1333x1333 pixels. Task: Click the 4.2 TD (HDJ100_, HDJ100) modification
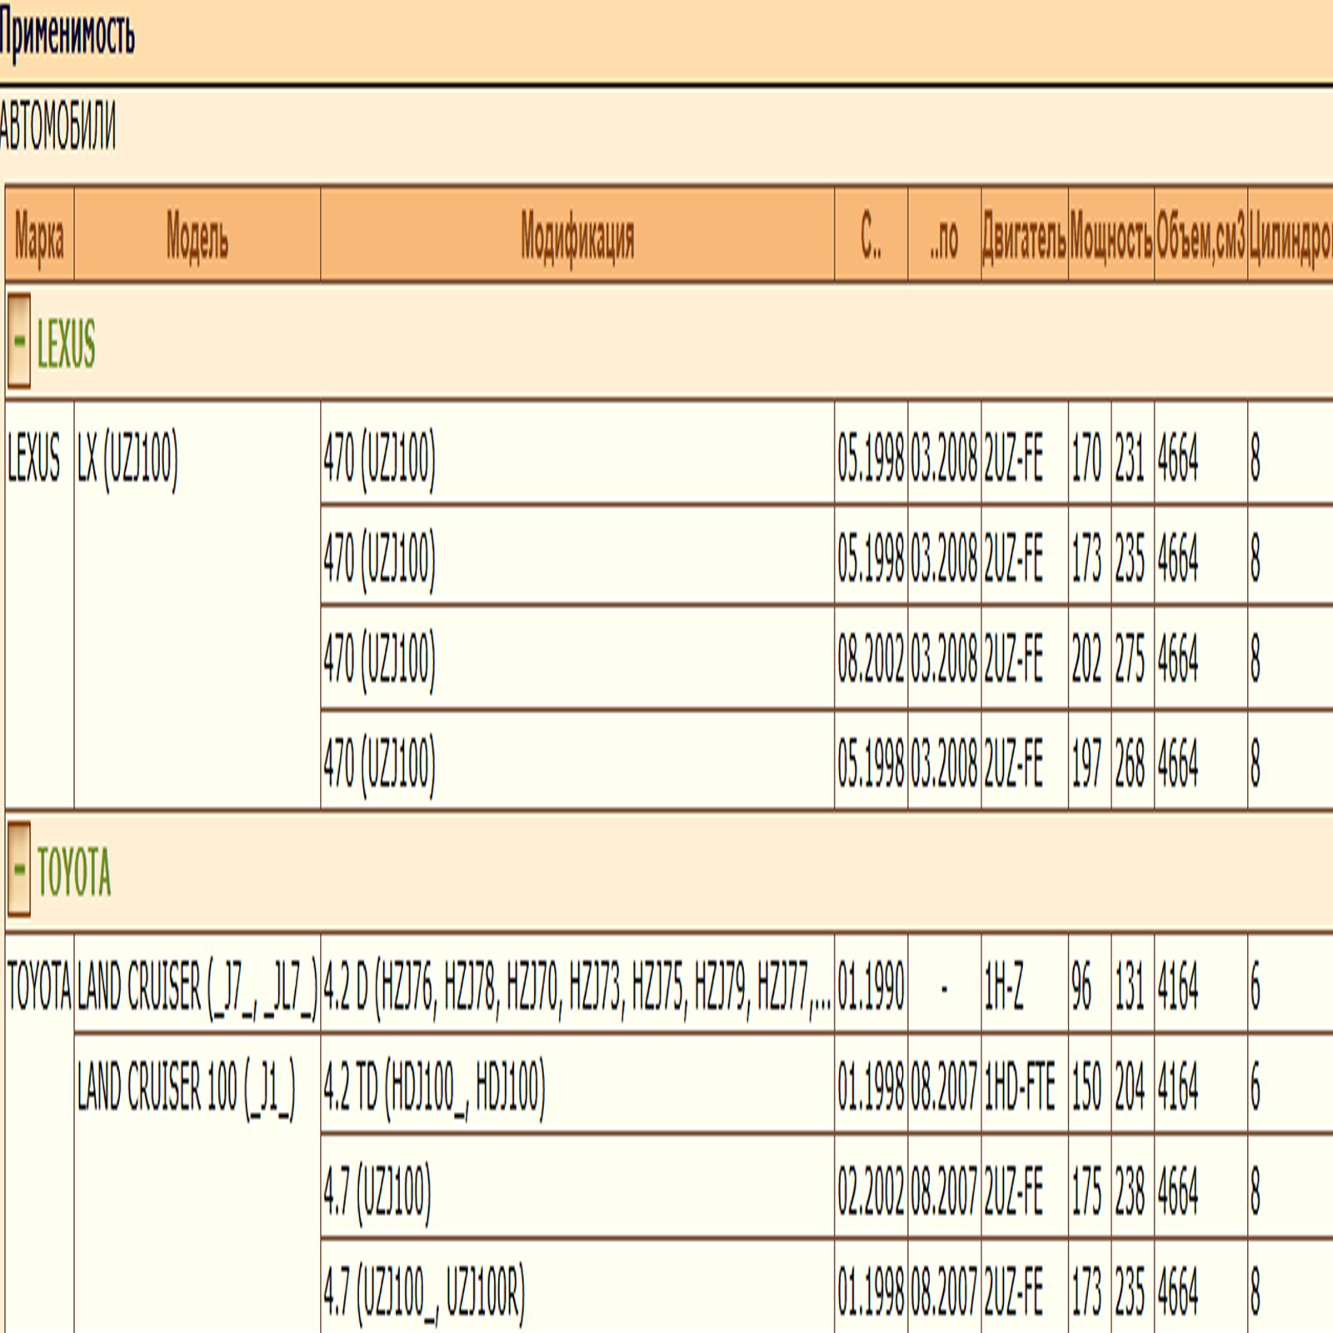point(434,1086)
